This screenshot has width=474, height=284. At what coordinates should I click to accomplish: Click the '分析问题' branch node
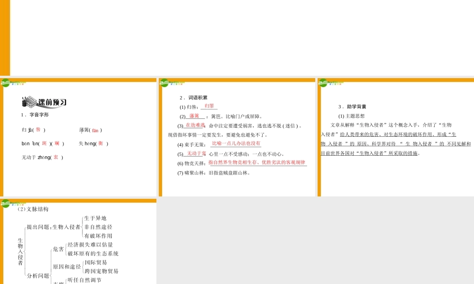tap(38, 276)
